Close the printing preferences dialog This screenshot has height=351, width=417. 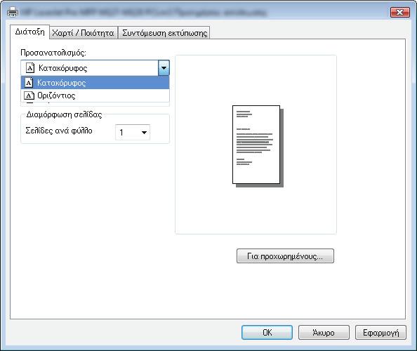click(x=399, y=12)
